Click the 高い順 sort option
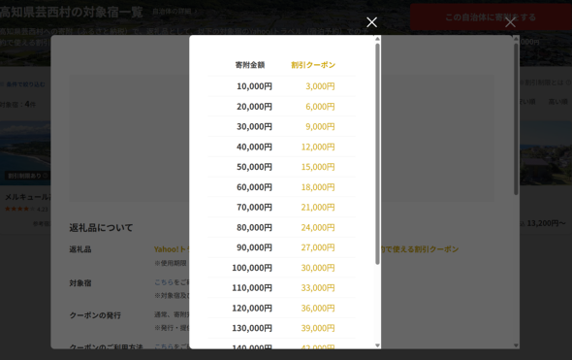Viewport: 572px width, 360px height. tap(557, 102)
